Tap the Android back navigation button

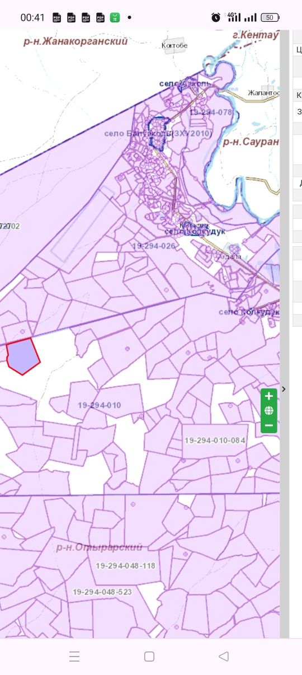(224, 657)
